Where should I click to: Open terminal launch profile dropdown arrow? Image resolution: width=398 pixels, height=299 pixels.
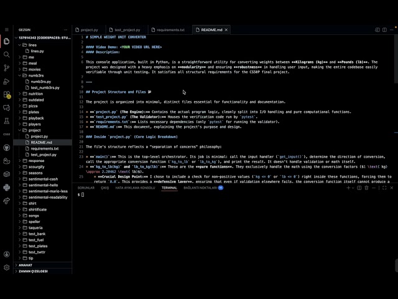click(x=353, y=187)
